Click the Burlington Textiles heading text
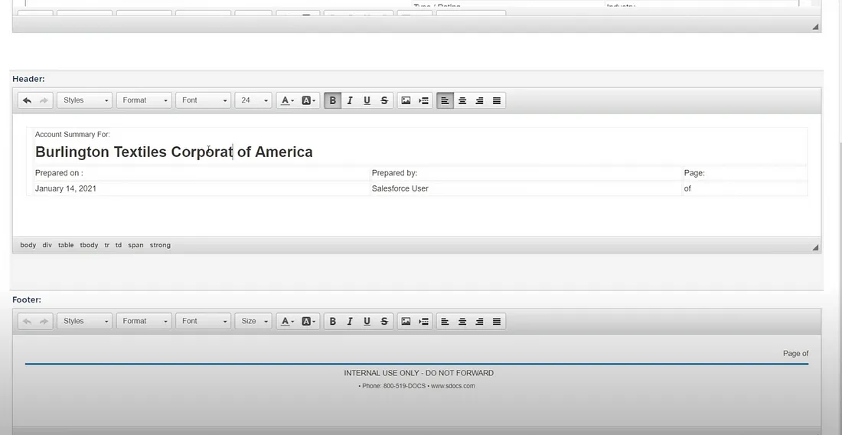842x435 pixels. tap(174, 152)
